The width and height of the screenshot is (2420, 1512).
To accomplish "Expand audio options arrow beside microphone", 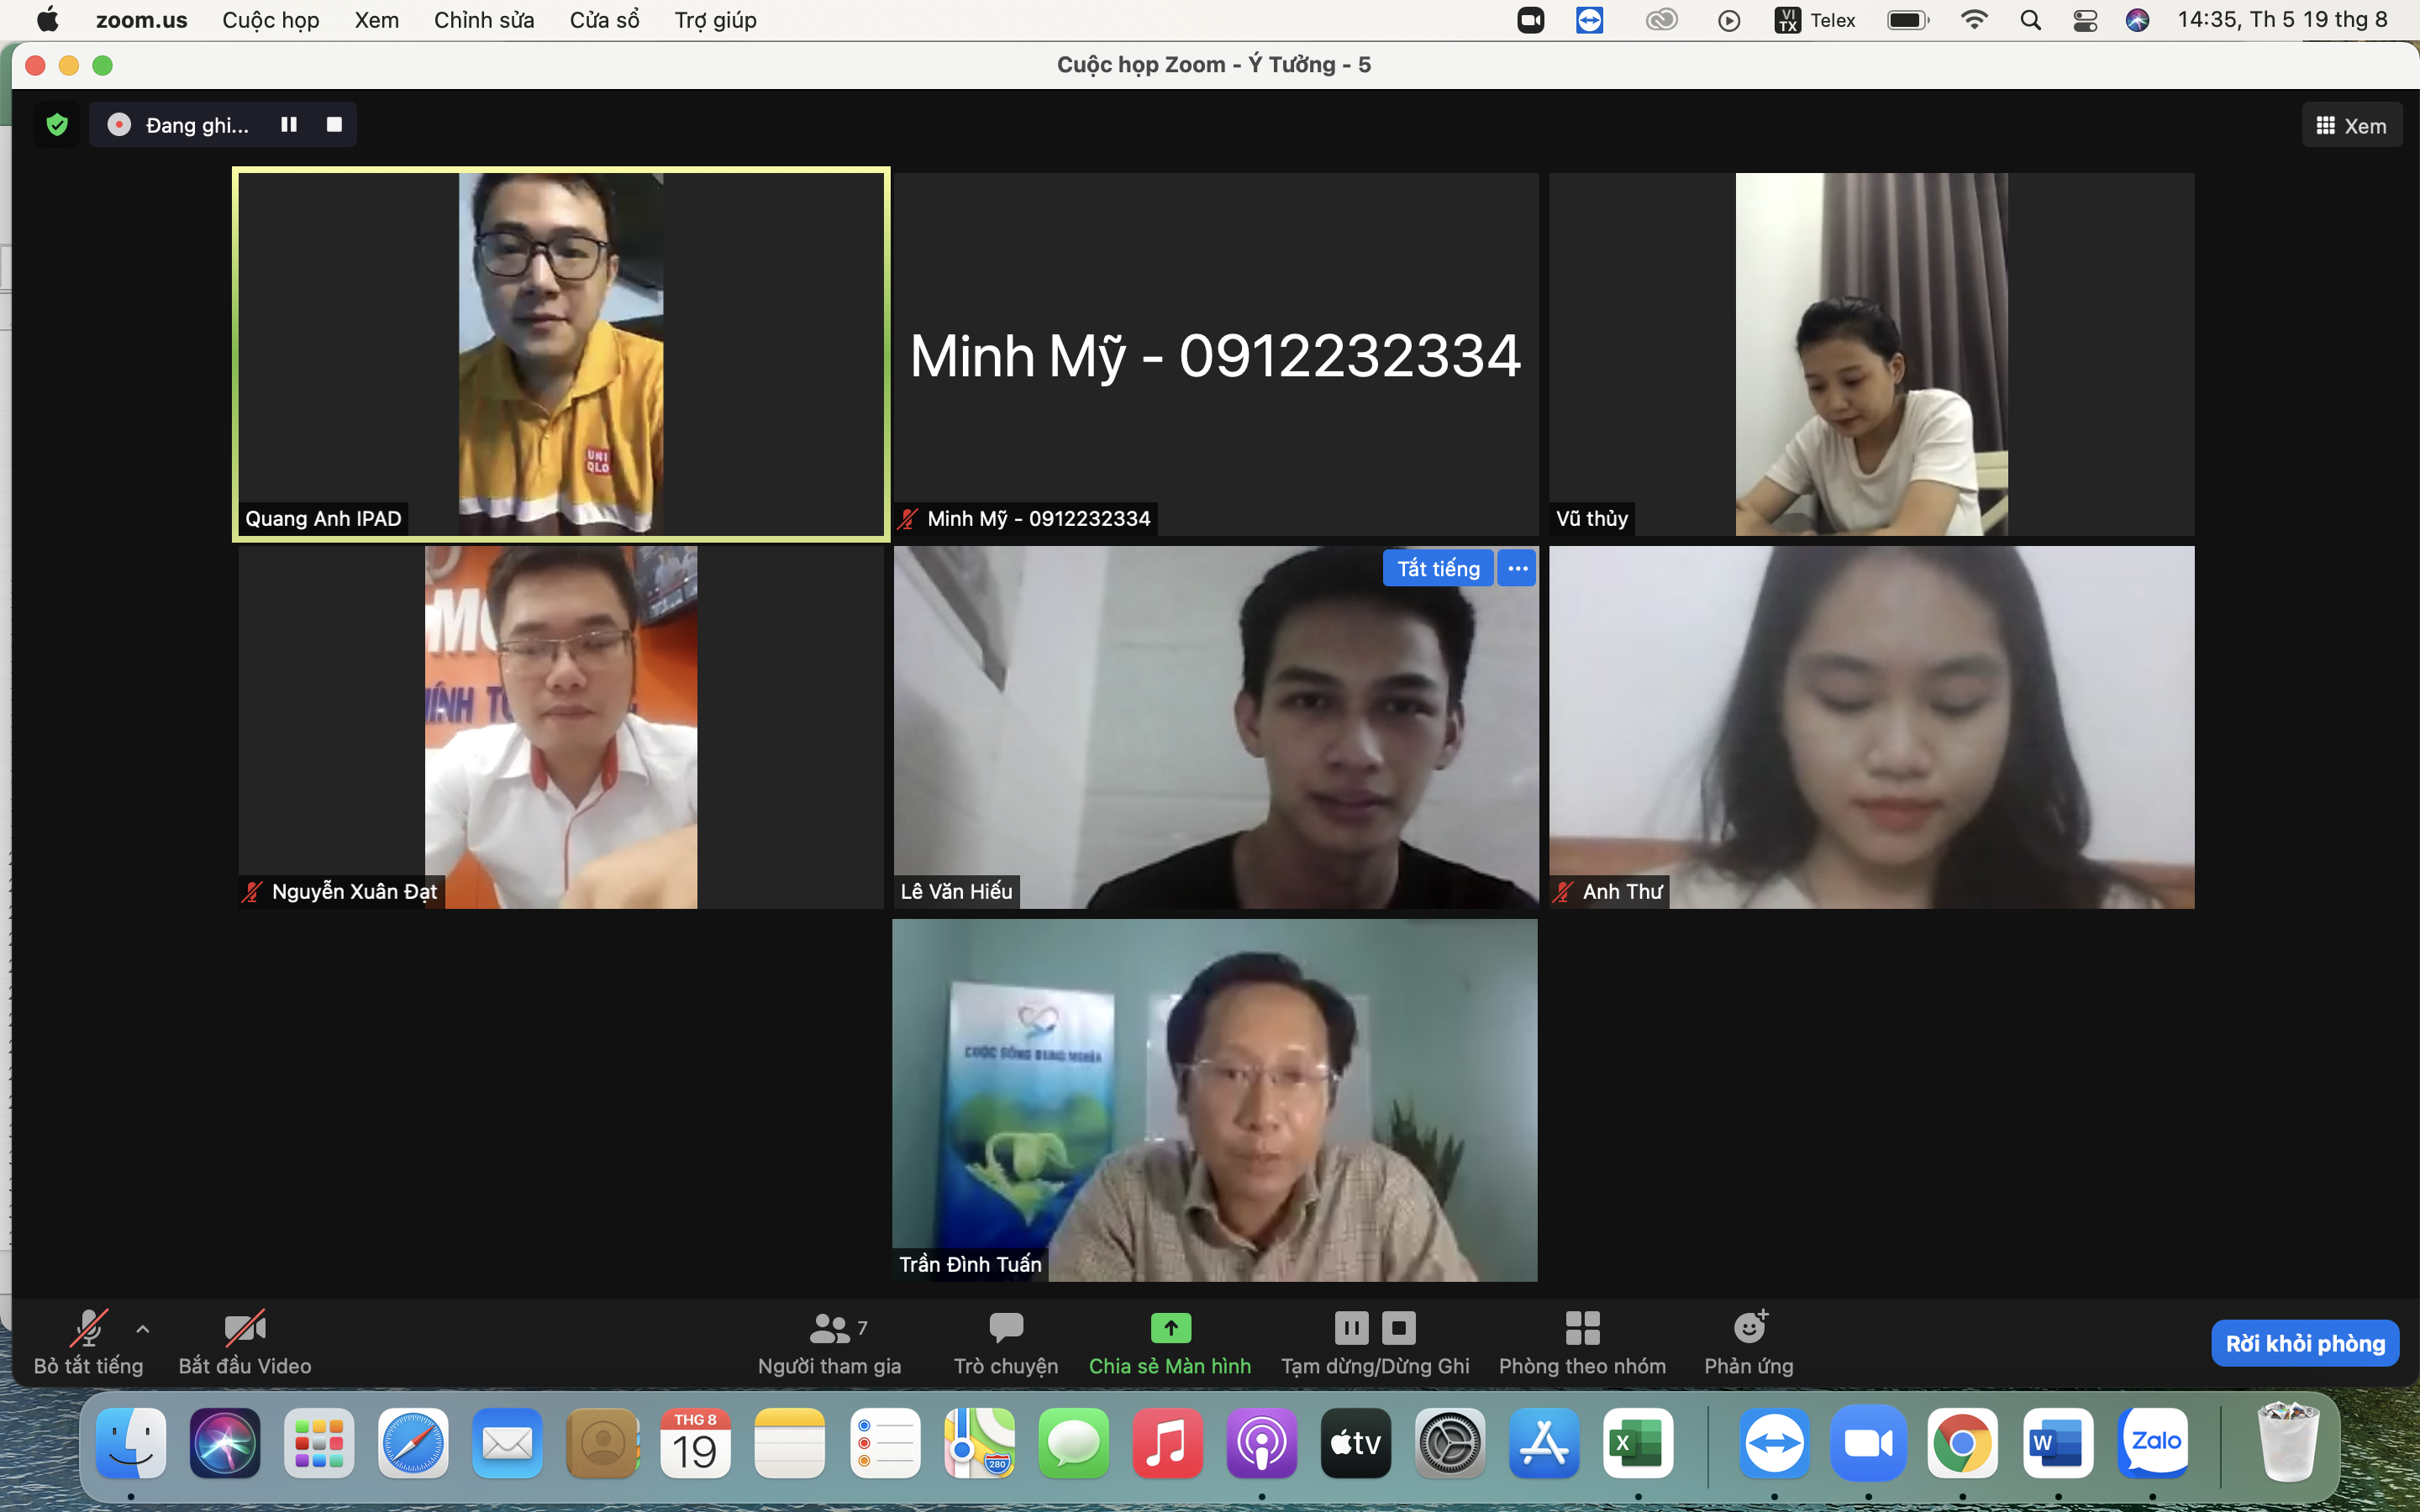I will [143, 1329].
